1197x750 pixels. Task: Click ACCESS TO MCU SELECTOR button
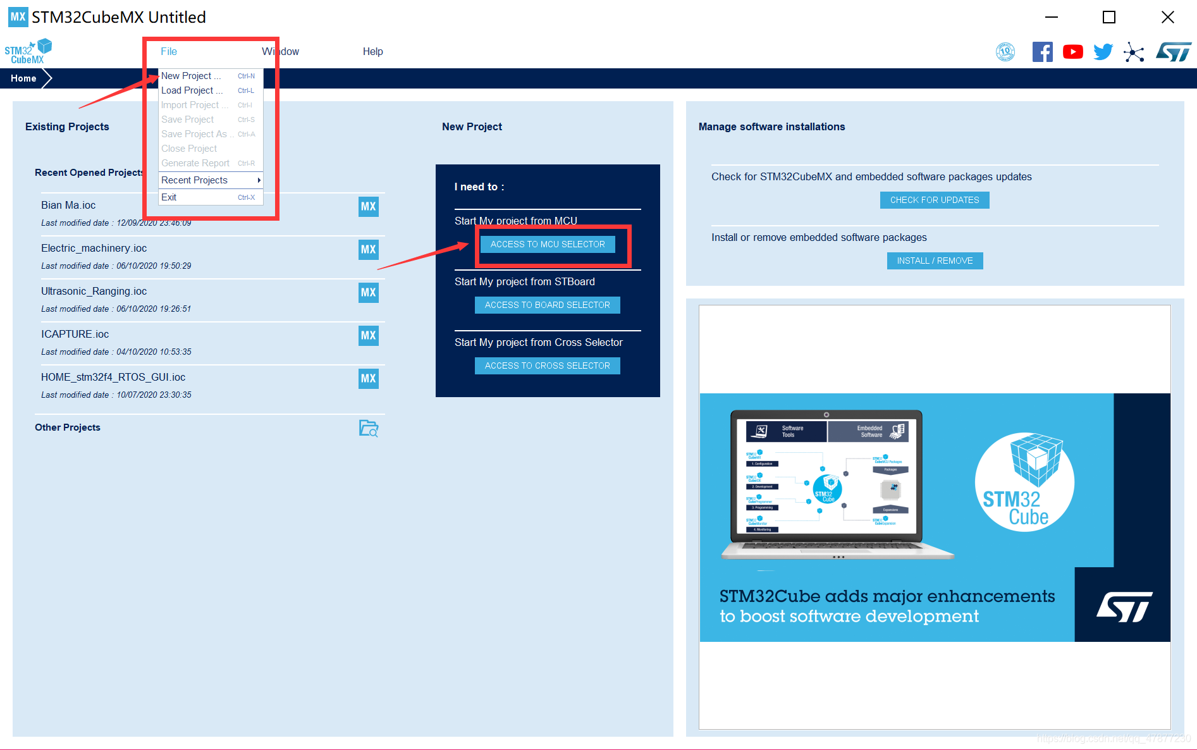[x=548, y=244]
